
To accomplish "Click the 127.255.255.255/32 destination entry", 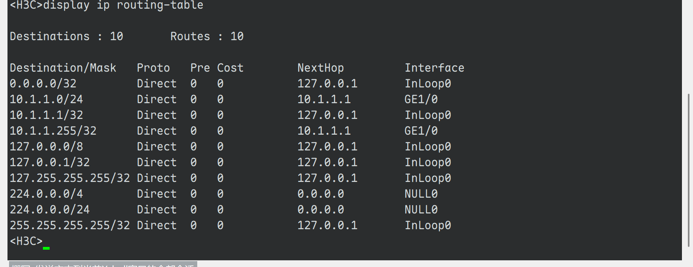I will 70,178.
